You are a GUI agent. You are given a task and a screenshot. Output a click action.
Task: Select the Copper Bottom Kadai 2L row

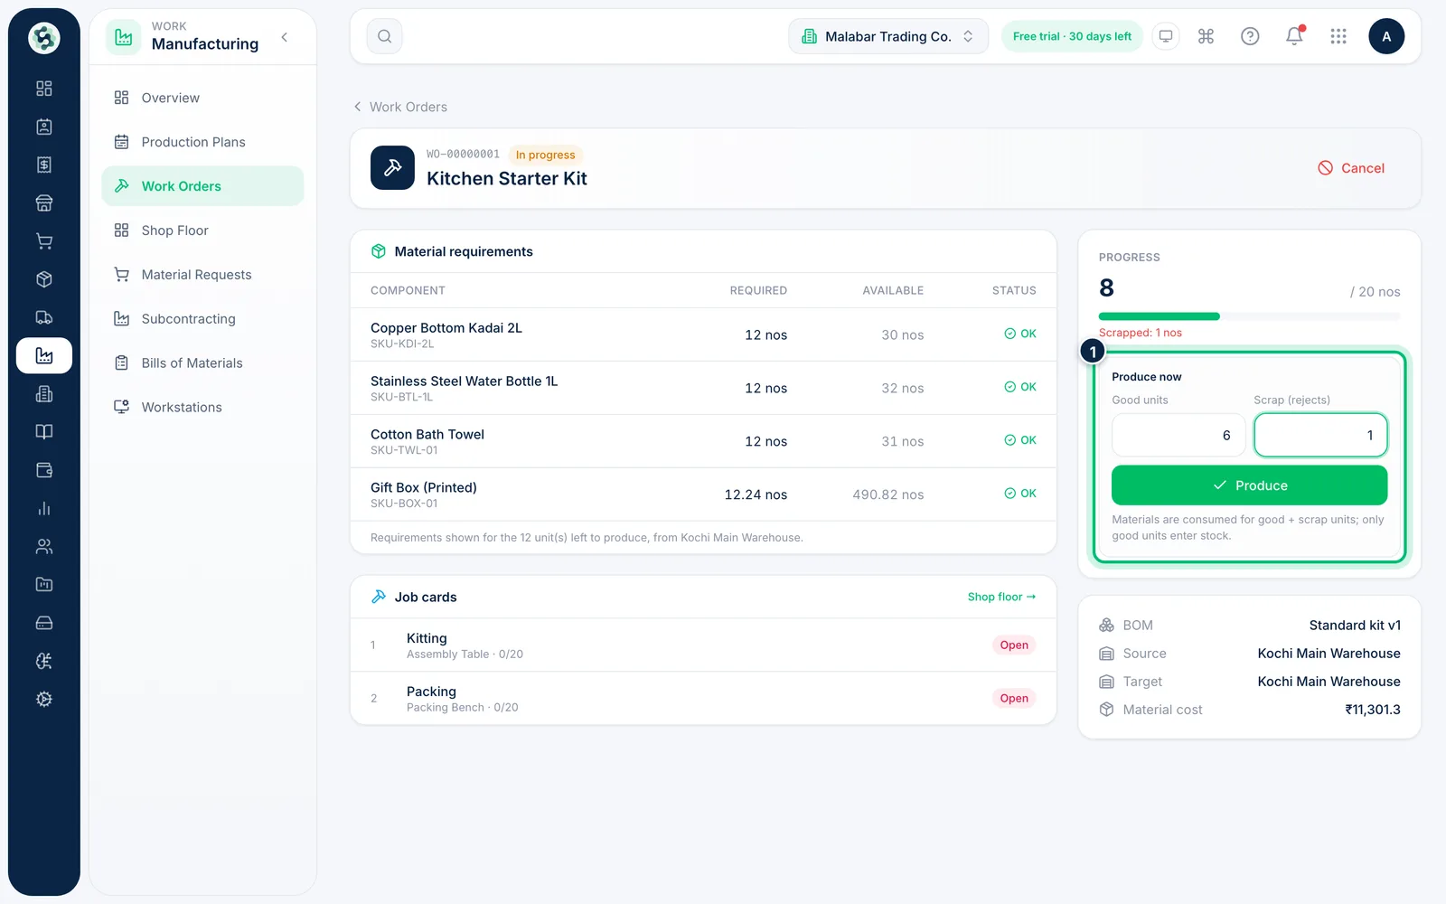pyautogui.click(x=703, y=334)
